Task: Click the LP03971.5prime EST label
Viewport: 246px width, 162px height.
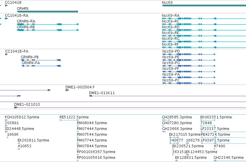Action: 215,140
